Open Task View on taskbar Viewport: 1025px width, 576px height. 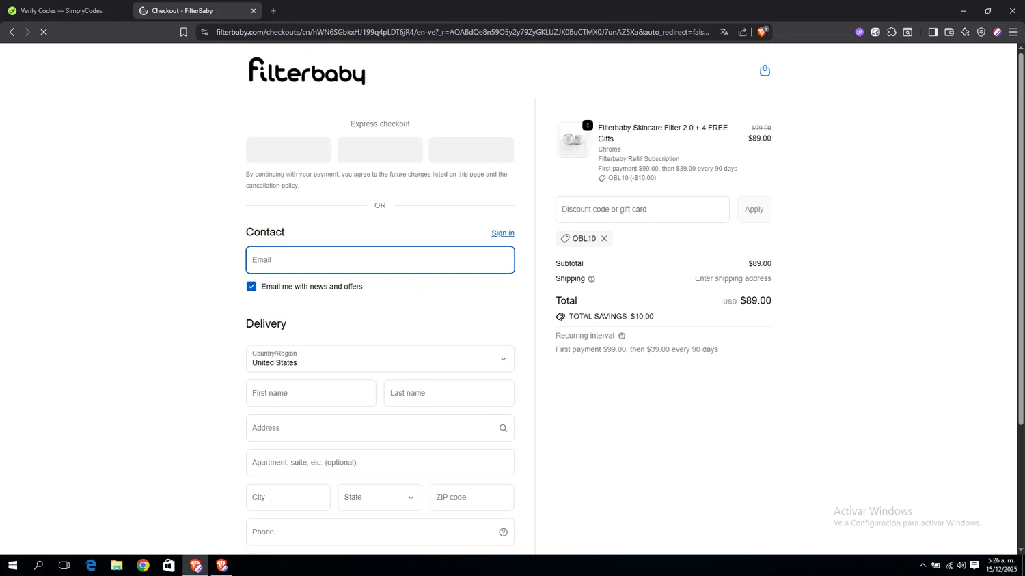tap(64, 566)
